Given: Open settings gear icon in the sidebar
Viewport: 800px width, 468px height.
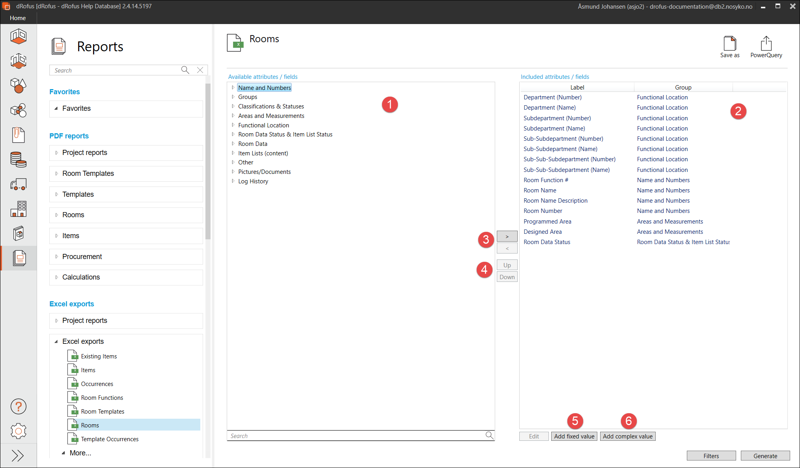Looking at the screenshot, I should (19, 431).
